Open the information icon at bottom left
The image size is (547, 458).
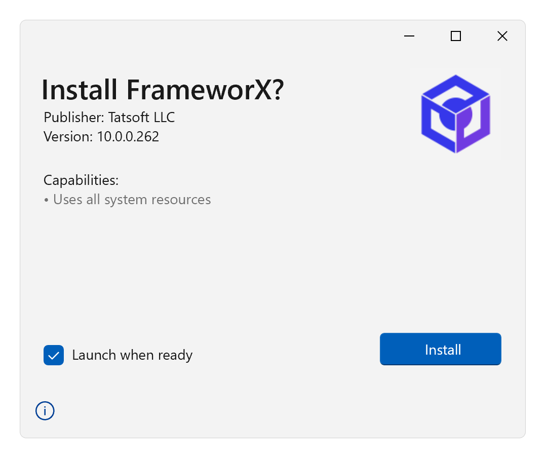(45, 411)
